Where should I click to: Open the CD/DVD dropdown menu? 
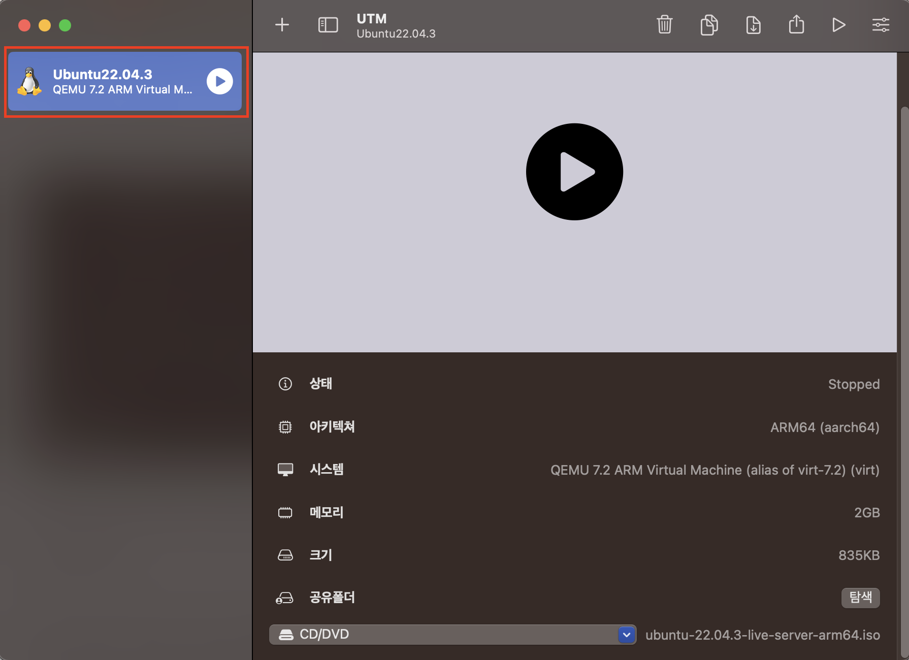[x=452, y=635]
